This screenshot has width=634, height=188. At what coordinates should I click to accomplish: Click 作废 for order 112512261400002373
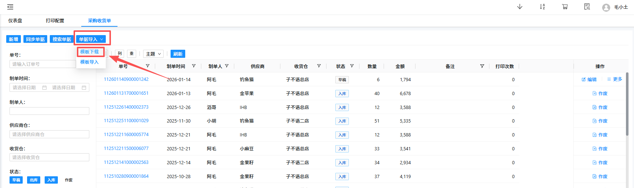pos(600,108)
